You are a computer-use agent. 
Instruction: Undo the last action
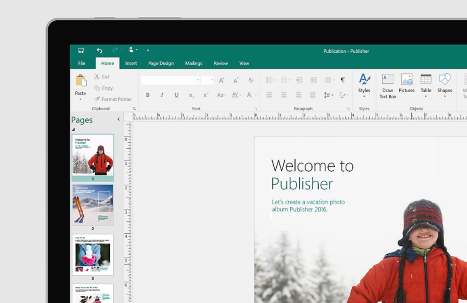point(100,51)
